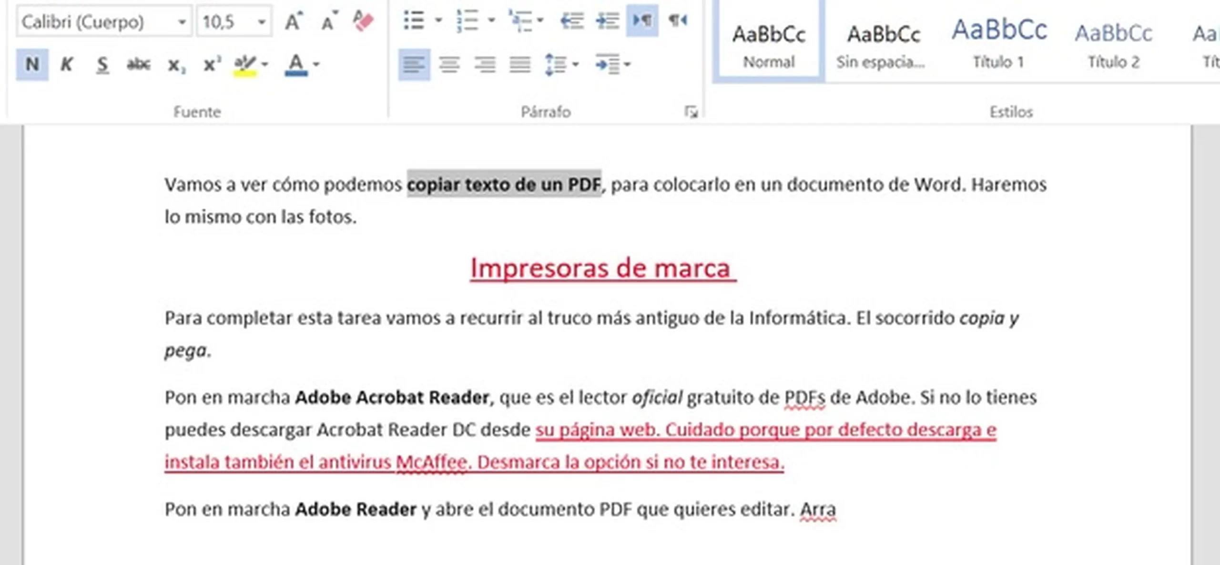Click the decrease indent icon
The height and width of the screenshot is (565, 1220).
coord(571,21)
